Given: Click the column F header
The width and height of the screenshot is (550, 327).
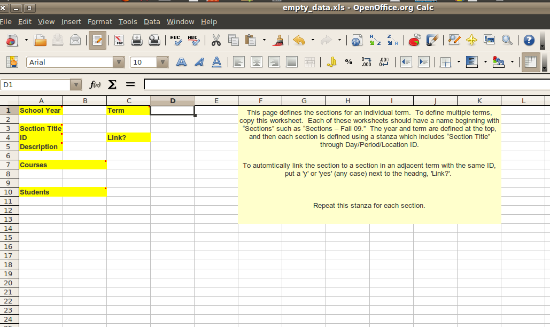Looking at the screenshot, I should click(260, 101).
